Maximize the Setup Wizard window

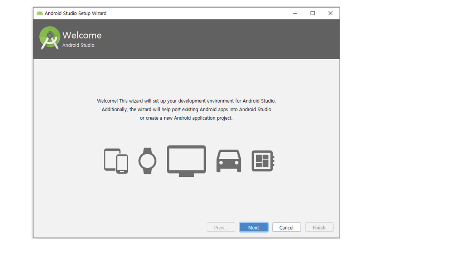click(x=312, y=13)
